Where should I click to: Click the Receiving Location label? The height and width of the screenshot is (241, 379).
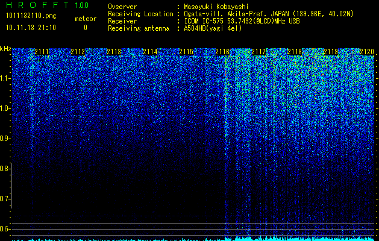tap(140, 14)
